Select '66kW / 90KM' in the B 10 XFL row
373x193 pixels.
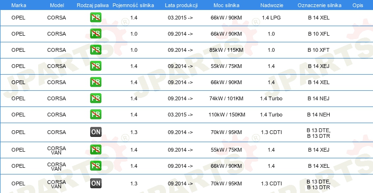[226, 34]
